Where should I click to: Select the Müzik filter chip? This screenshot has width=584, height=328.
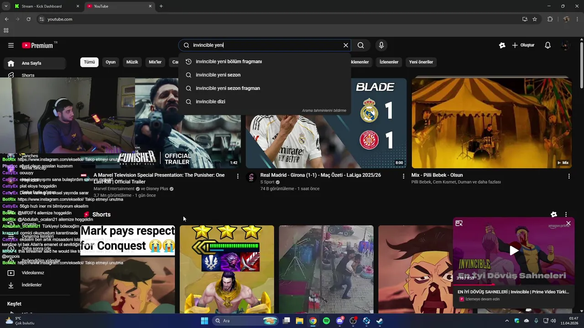(132, 62)
